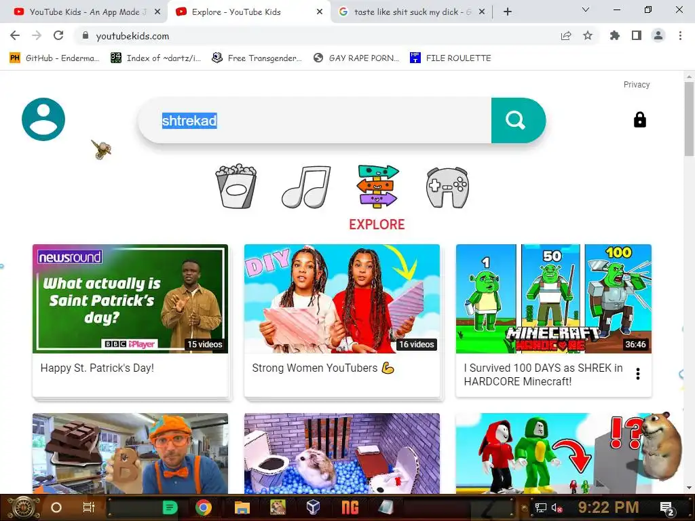Open a new browser tab
This screenshot has height=521, width=695.
(508, 12)
